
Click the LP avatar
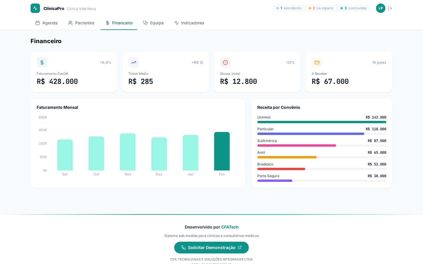[381, 8]
